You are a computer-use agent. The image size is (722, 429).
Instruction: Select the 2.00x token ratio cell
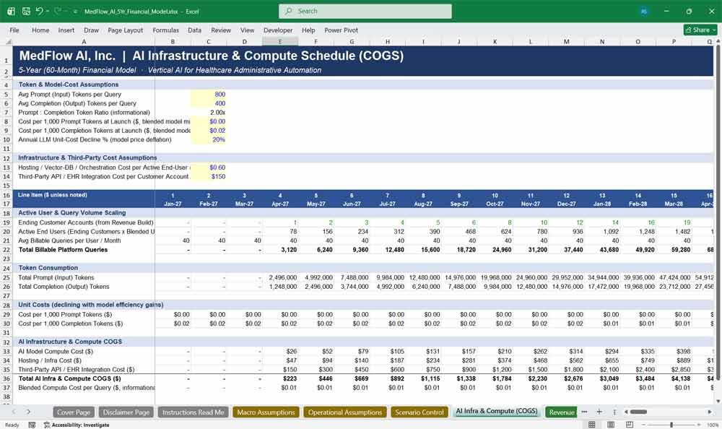pyautogui.click(x=208, y=113)
